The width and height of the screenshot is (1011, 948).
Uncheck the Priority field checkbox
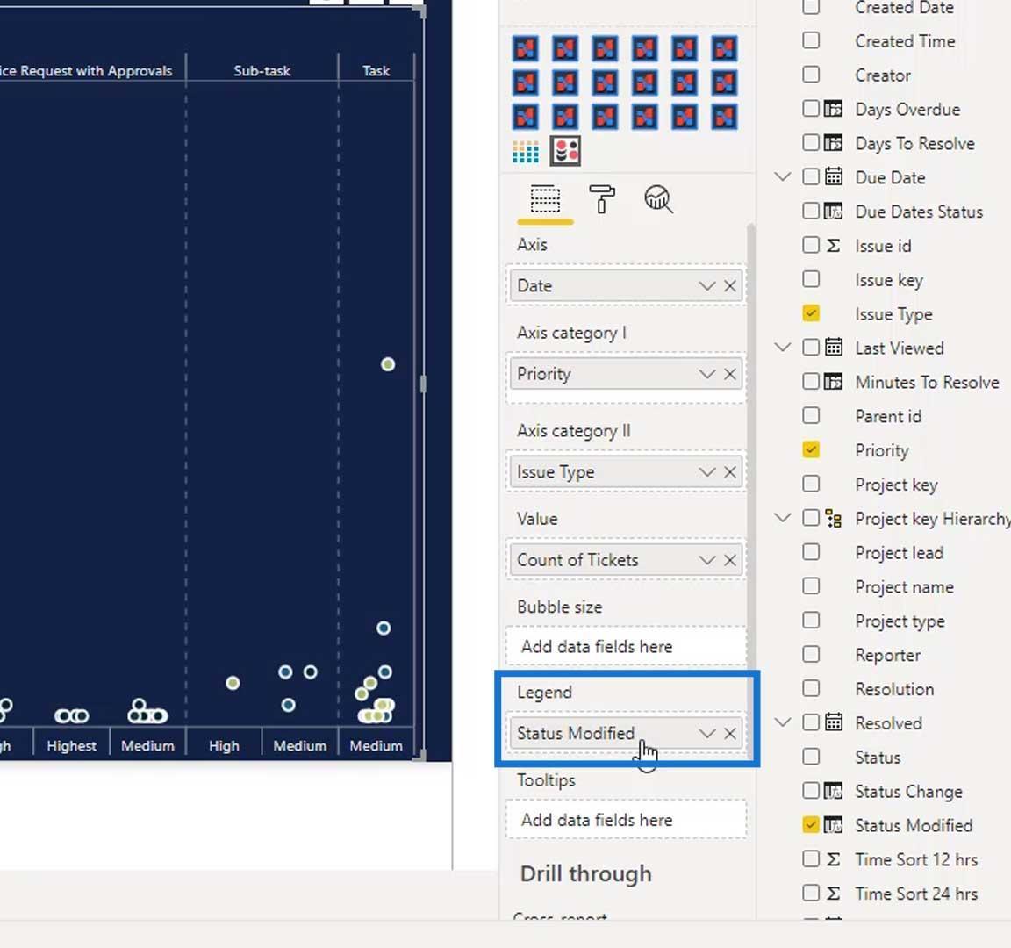click(811, 449)
